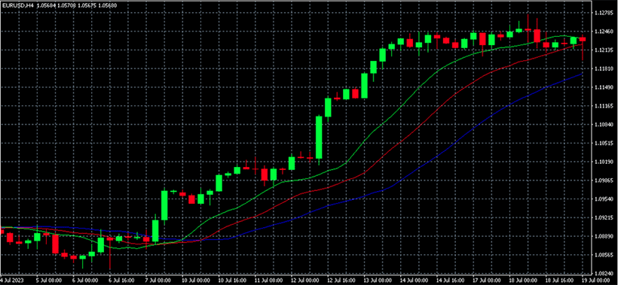Click the 12 Jul 16:00 time label
Screen dimensions: 618x285
(x=341, y=281)
